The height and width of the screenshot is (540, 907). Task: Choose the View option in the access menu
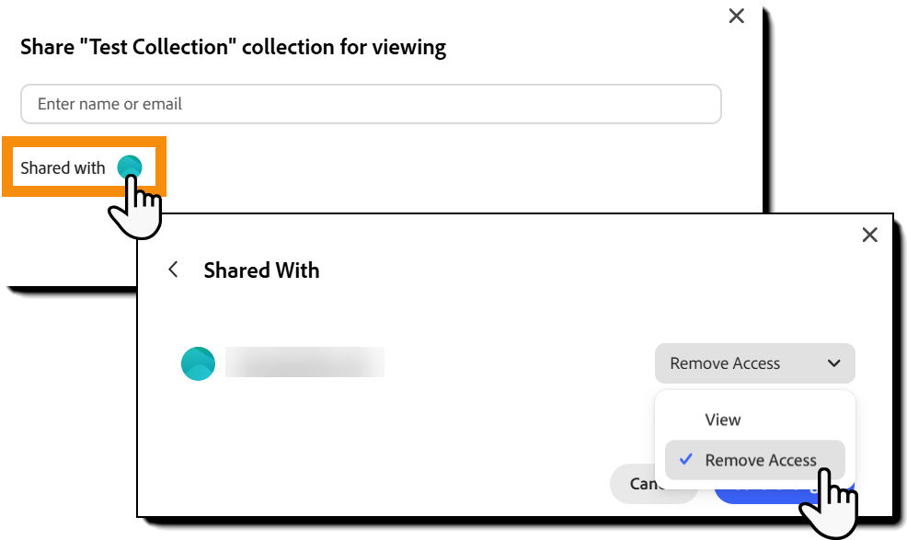pyautogui.click(x=723, y=419)
